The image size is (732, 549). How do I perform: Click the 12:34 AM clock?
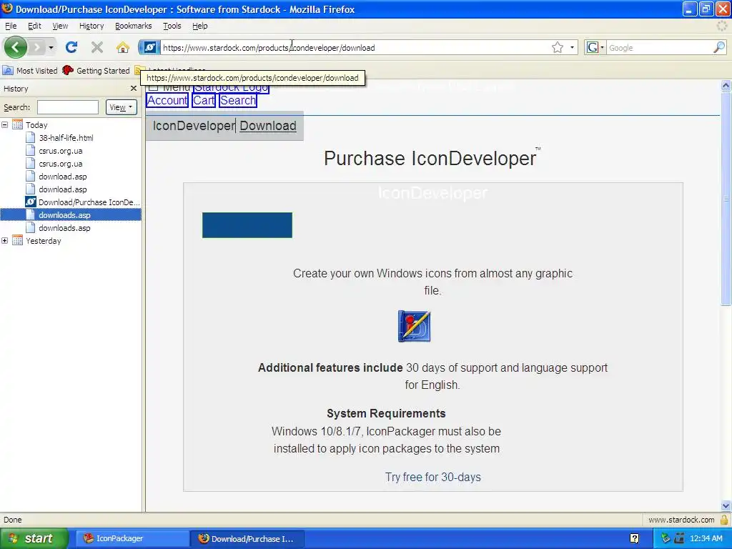click(706, 538)
